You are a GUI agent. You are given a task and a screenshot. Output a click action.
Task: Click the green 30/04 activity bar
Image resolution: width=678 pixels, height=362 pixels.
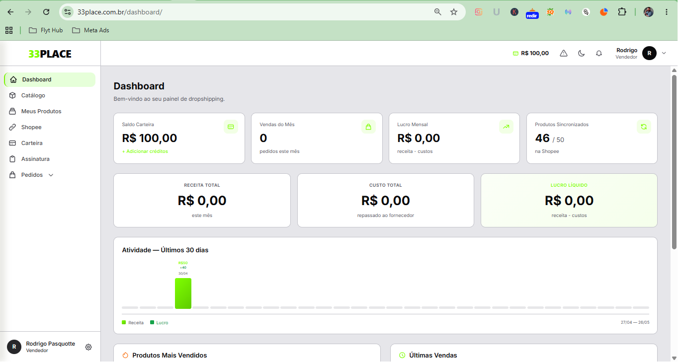tap(183, 293)
